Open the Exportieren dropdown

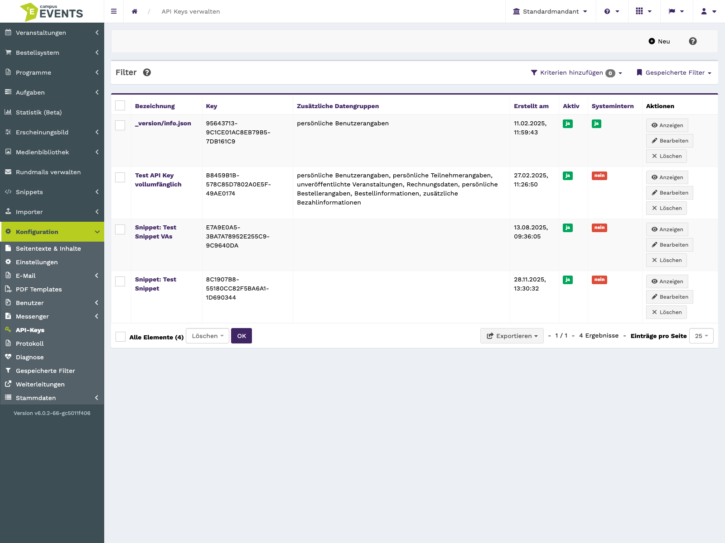(x=512, y=336)
